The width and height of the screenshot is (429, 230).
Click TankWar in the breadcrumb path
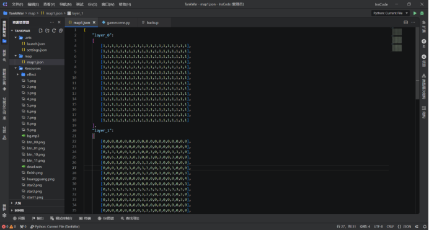point(16,13)
